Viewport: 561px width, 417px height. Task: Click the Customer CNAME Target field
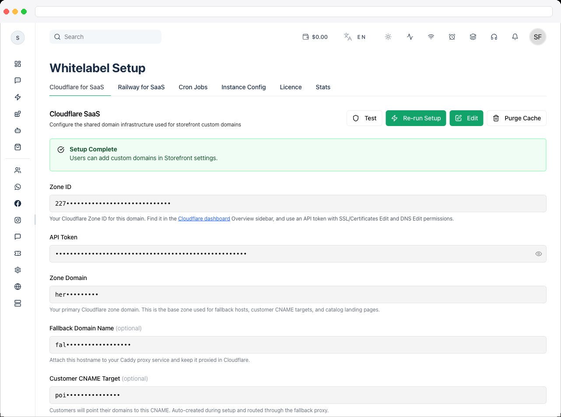(298, 395)
